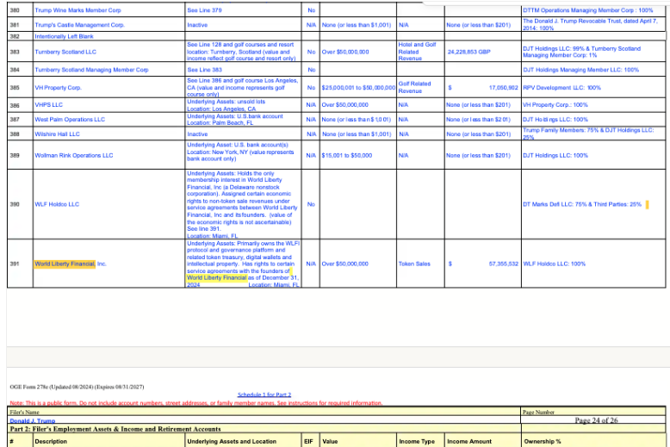Click the Token Sales income type

click(414, 264)
